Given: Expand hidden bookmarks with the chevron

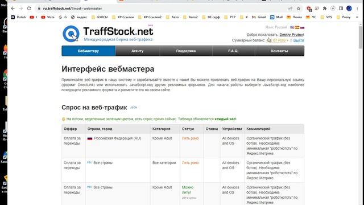Looking at the screenshot, I should 357,17.
